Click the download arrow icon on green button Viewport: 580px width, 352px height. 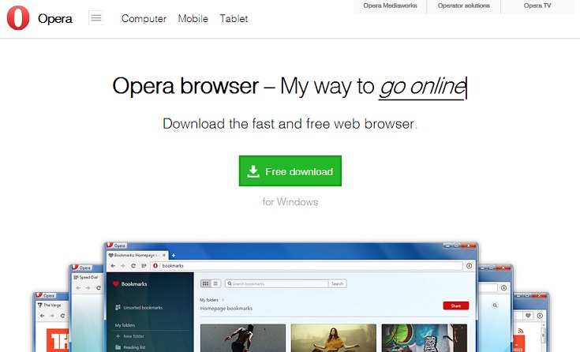[253, 171]
